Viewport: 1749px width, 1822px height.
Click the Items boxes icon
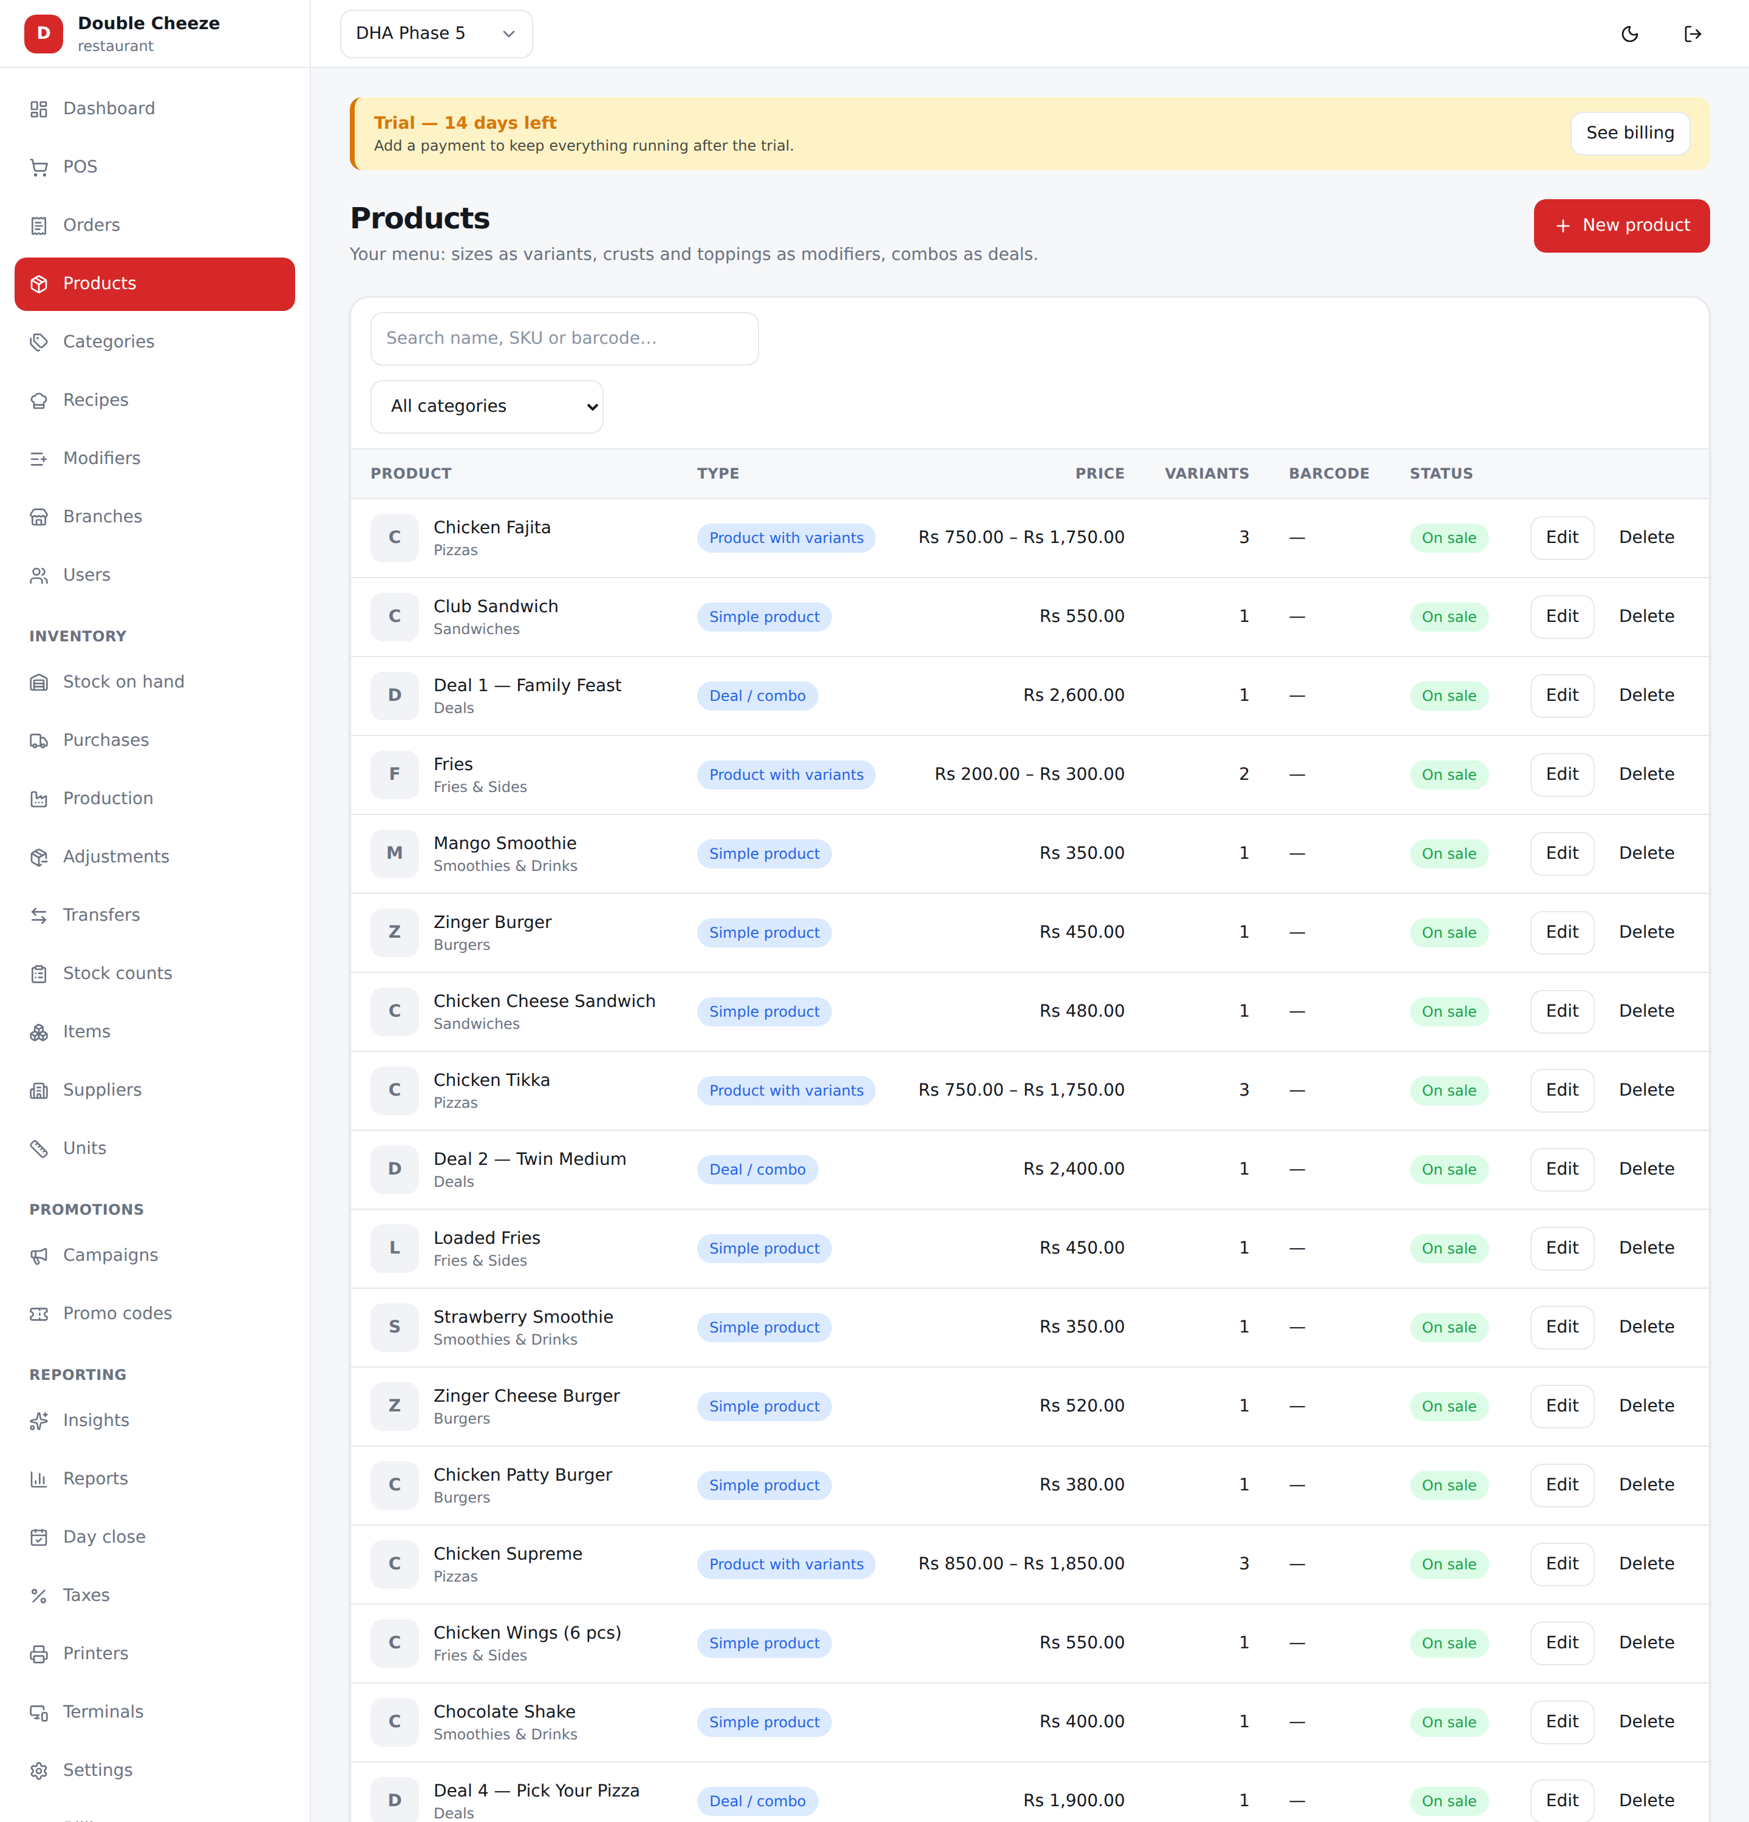coord(39,1032)
